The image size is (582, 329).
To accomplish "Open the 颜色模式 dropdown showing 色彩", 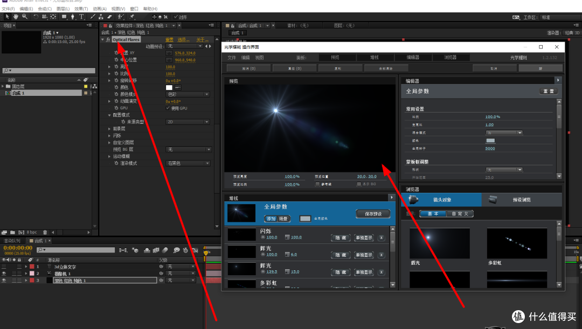I will coord(188,94).
